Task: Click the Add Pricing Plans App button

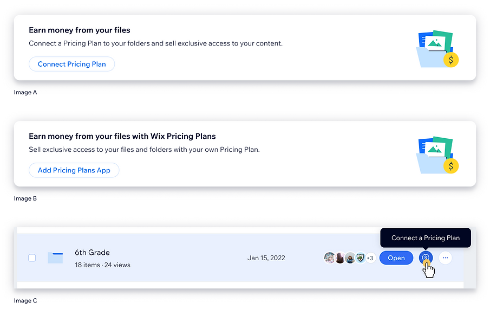Action: coord(74,170)
